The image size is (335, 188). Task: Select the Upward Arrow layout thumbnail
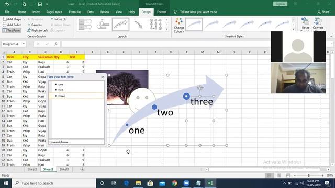[x=121, y=25]
